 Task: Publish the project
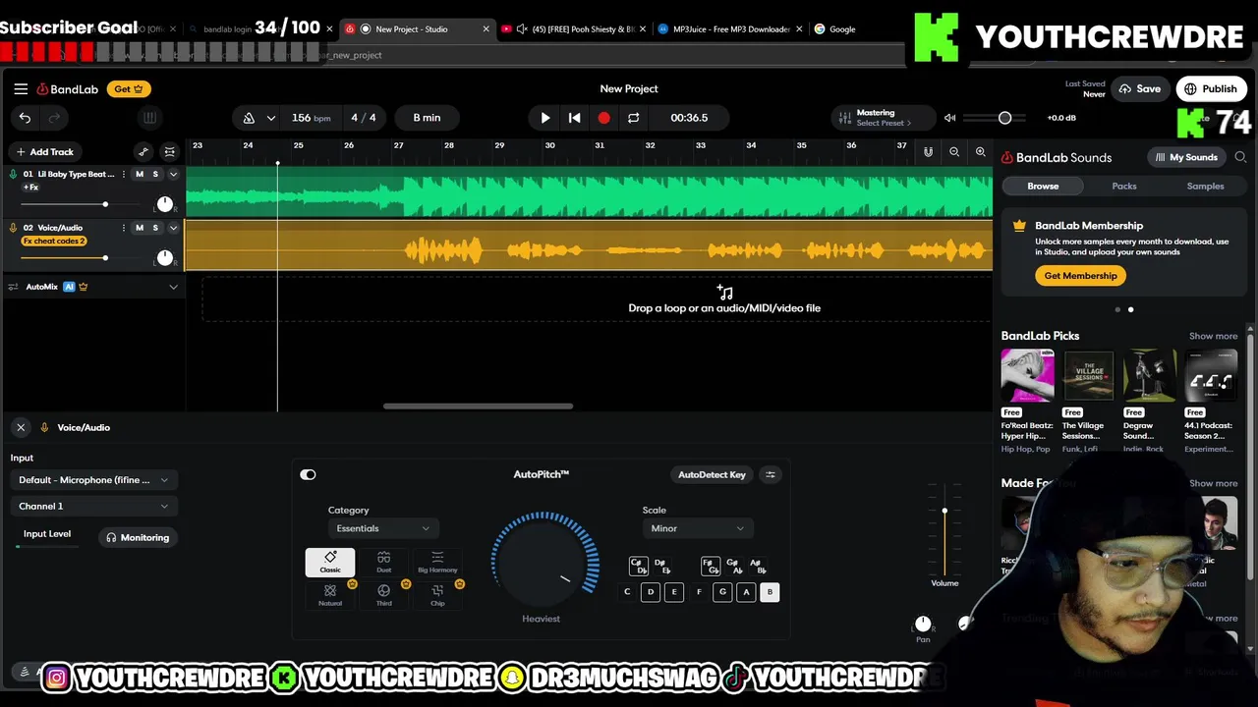[x=1211, y=88]
